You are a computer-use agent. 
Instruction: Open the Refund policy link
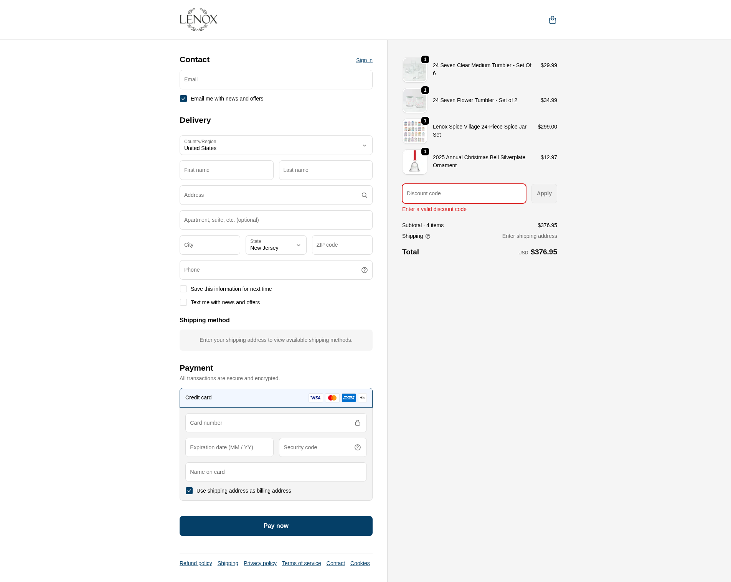point(196,563)
